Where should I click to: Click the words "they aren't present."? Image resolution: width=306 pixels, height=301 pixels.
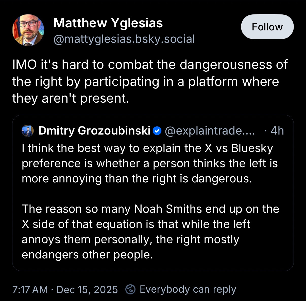tap(71, 98)
